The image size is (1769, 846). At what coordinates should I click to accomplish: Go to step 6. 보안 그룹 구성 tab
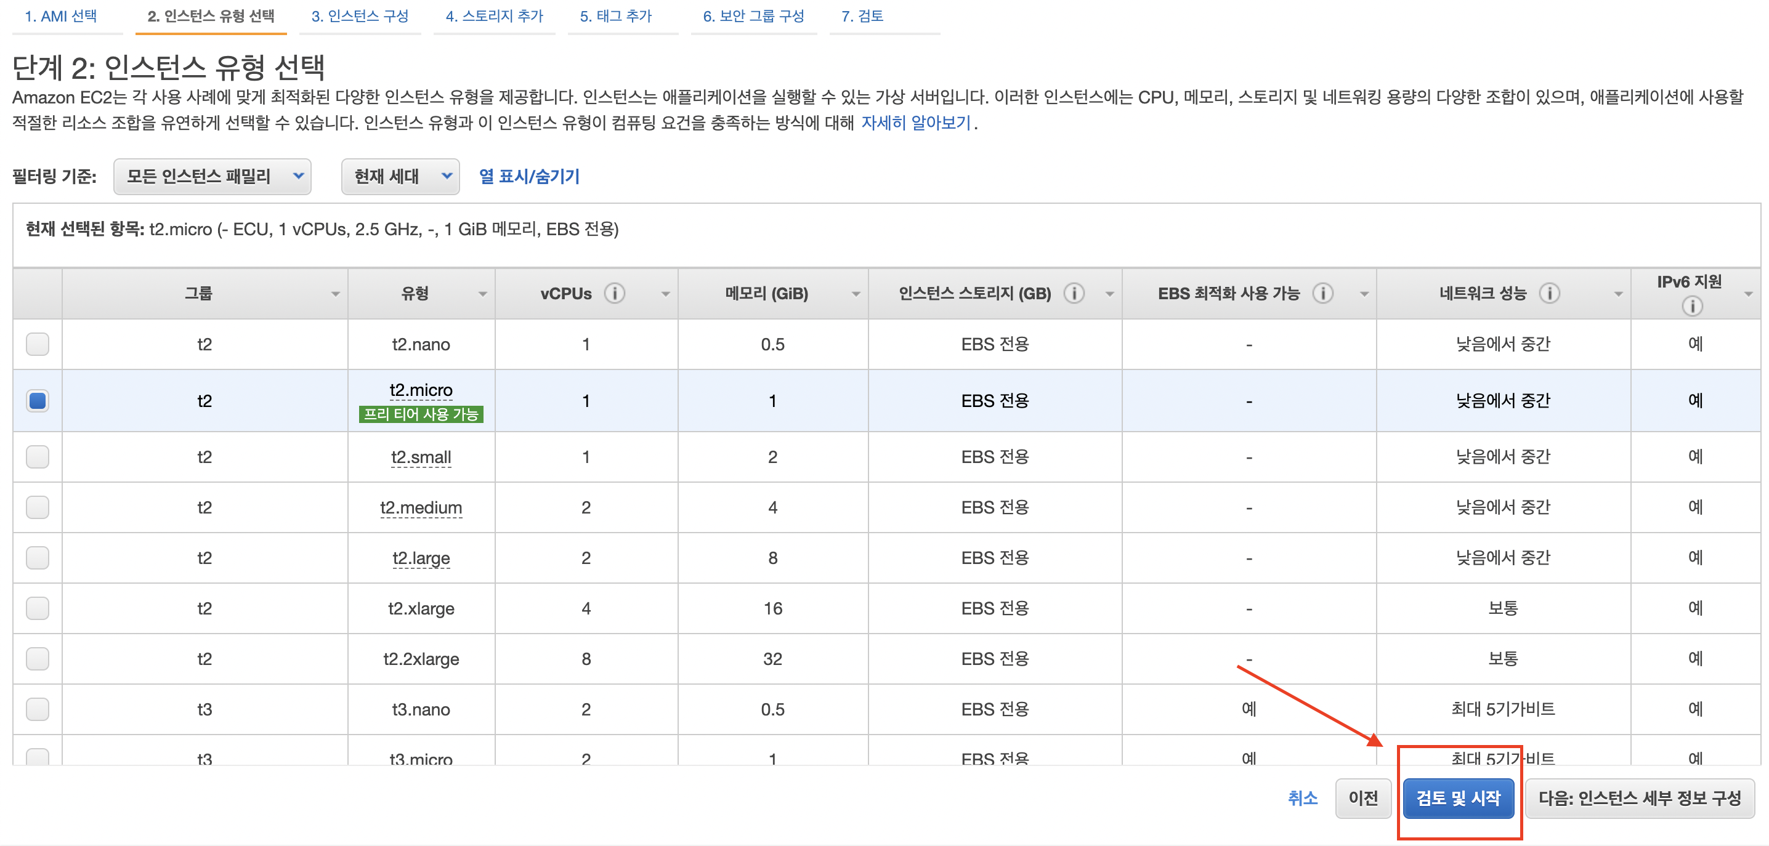[x=753, y=16]
